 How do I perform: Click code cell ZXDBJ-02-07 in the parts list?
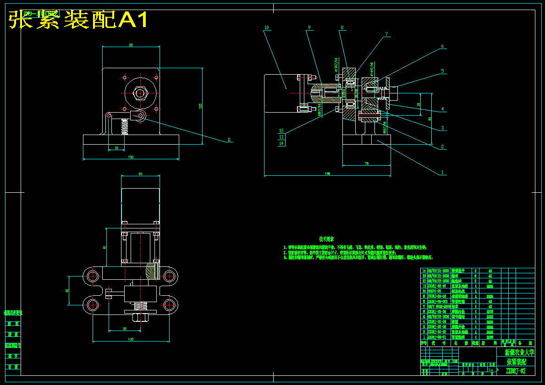point(437,286)
